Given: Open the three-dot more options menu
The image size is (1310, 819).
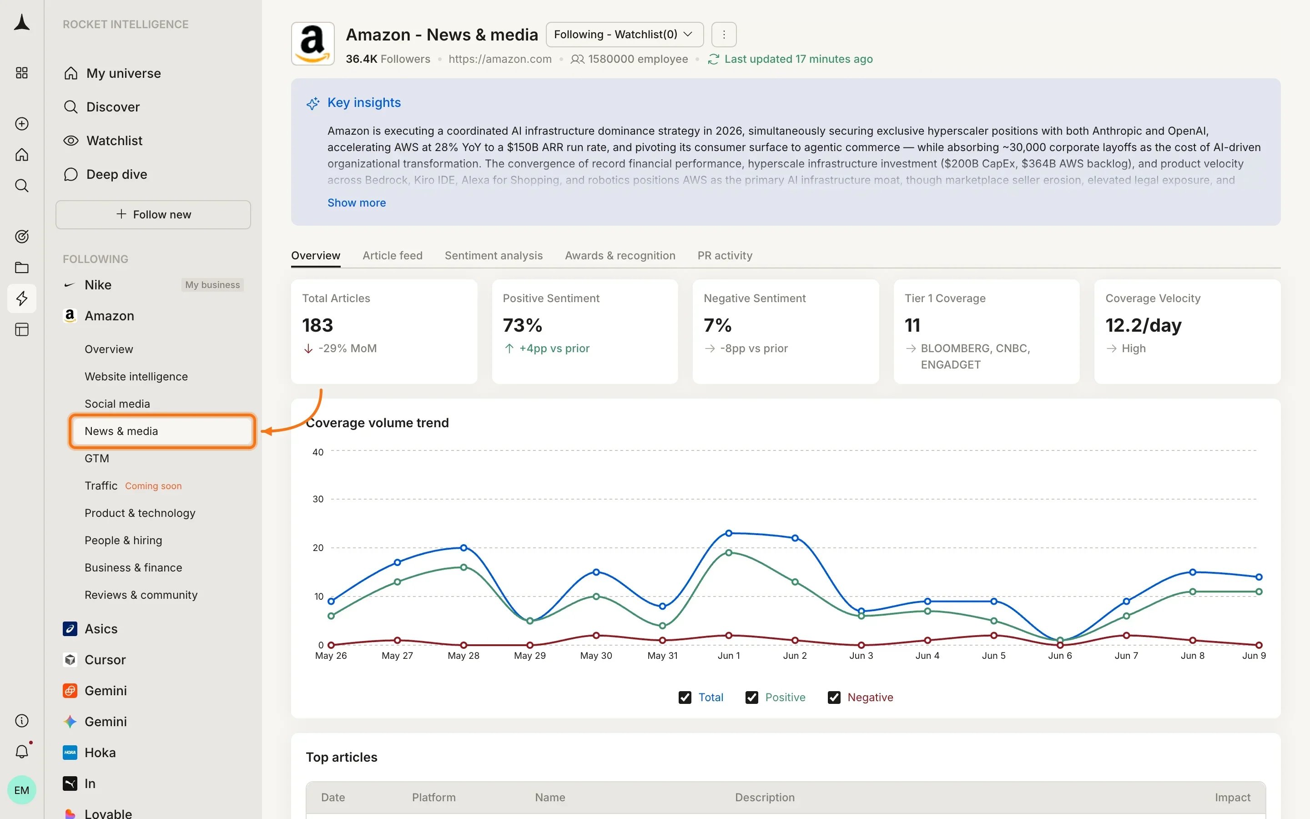Looking at the screenshot, I should tap(724, 35).
